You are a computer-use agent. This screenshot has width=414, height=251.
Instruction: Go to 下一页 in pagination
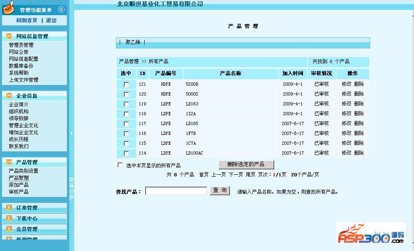(236, 175)
